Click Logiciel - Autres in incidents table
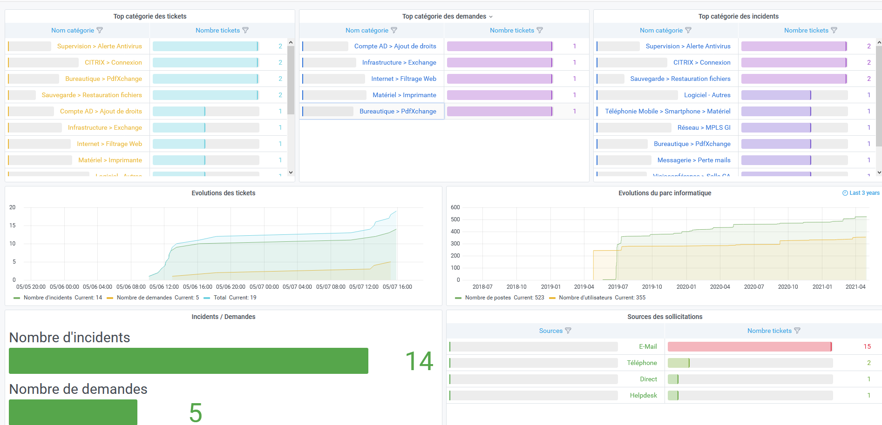Viewport: 882px width, 425px height. [x=707, y=95]
